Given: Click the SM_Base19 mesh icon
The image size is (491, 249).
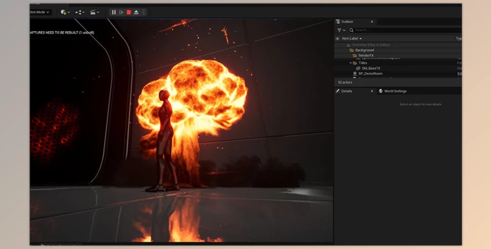Looking at the screenshot, I should [358, 68].
